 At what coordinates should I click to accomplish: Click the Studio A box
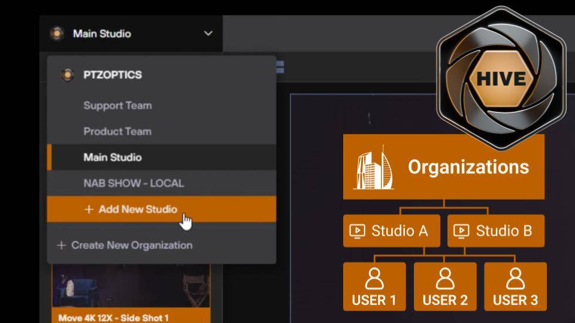point(392,231)
